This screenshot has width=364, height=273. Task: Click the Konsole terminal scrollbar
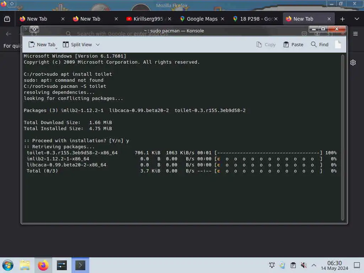(x=342, y=138)
